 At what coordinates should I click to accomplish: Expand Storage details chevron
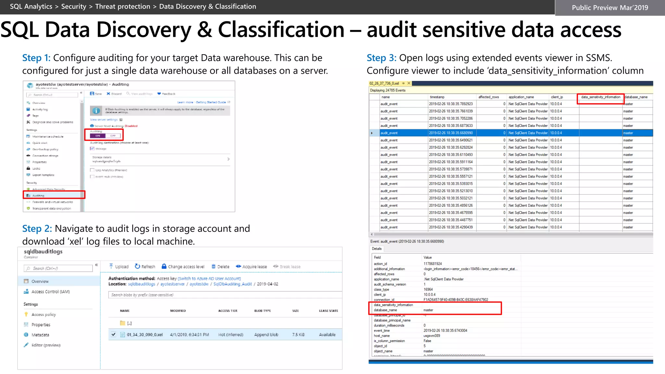pyautogui.click(x=228, y=159)
